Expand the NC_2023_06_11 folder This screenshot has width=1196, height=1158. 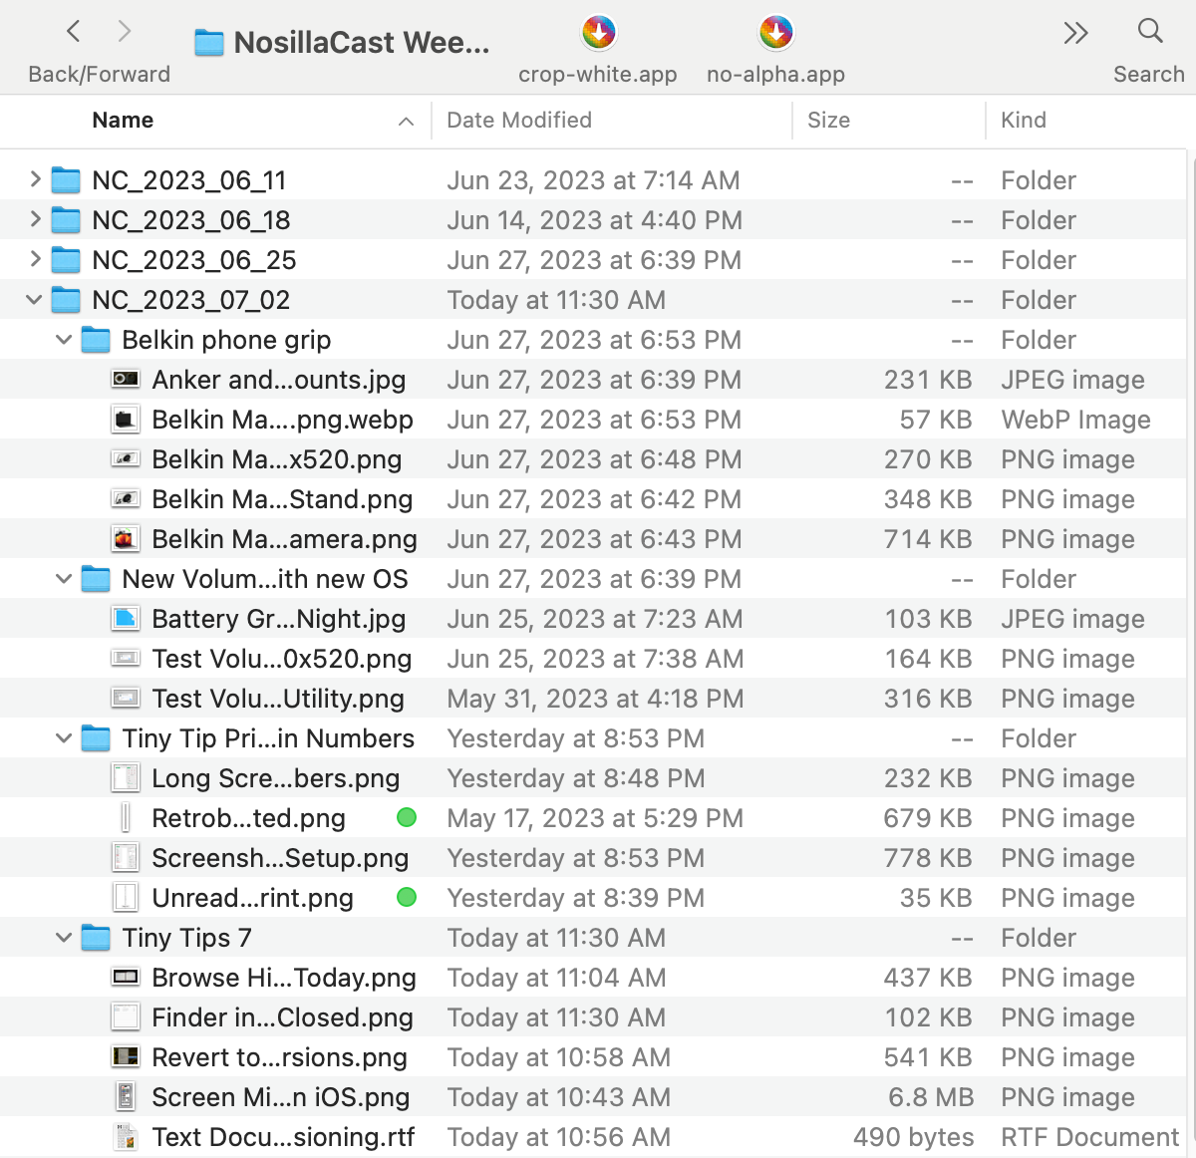(x=35, y=179)
